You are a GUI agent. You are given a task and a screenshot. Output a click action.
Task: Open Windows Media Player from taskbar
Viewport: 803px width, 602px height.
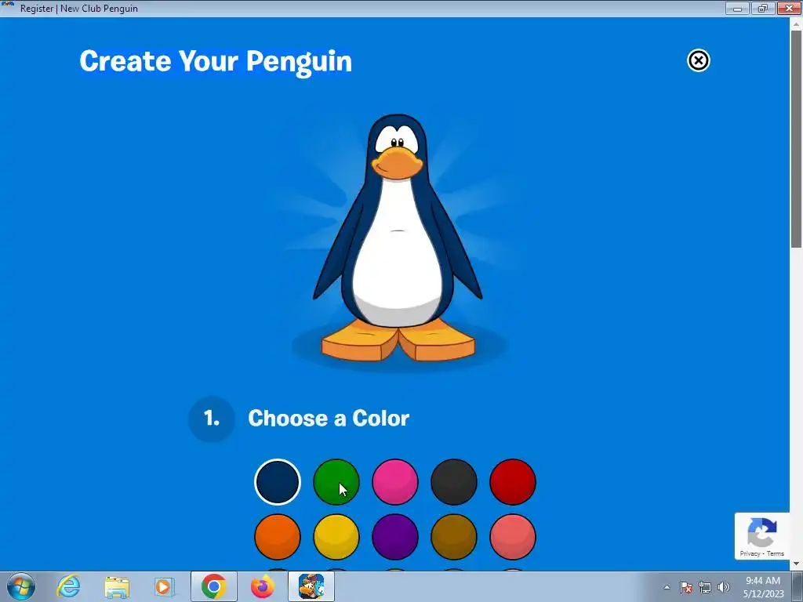coord(164,586)
